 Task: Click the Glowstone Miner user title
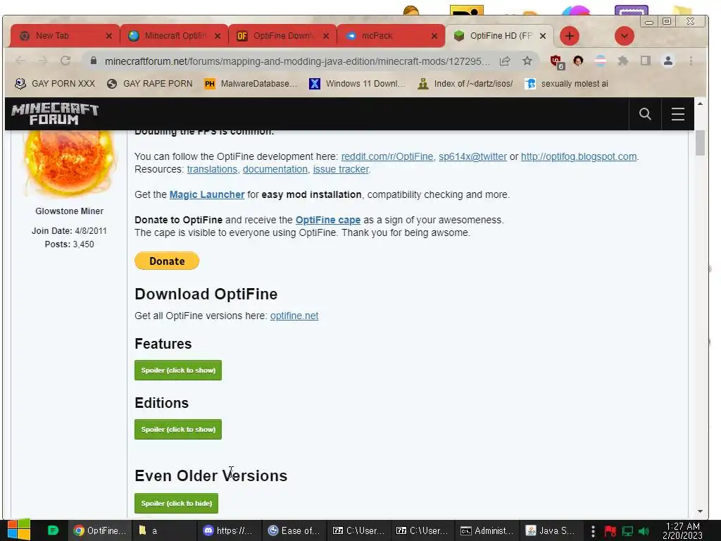(70, 211)
